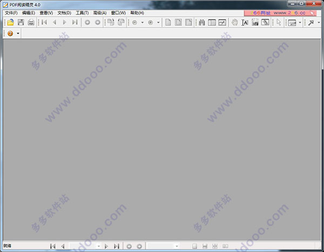Click the Open file folder icon
Viewport: 324px width, 252px height.
coord(11,22)
